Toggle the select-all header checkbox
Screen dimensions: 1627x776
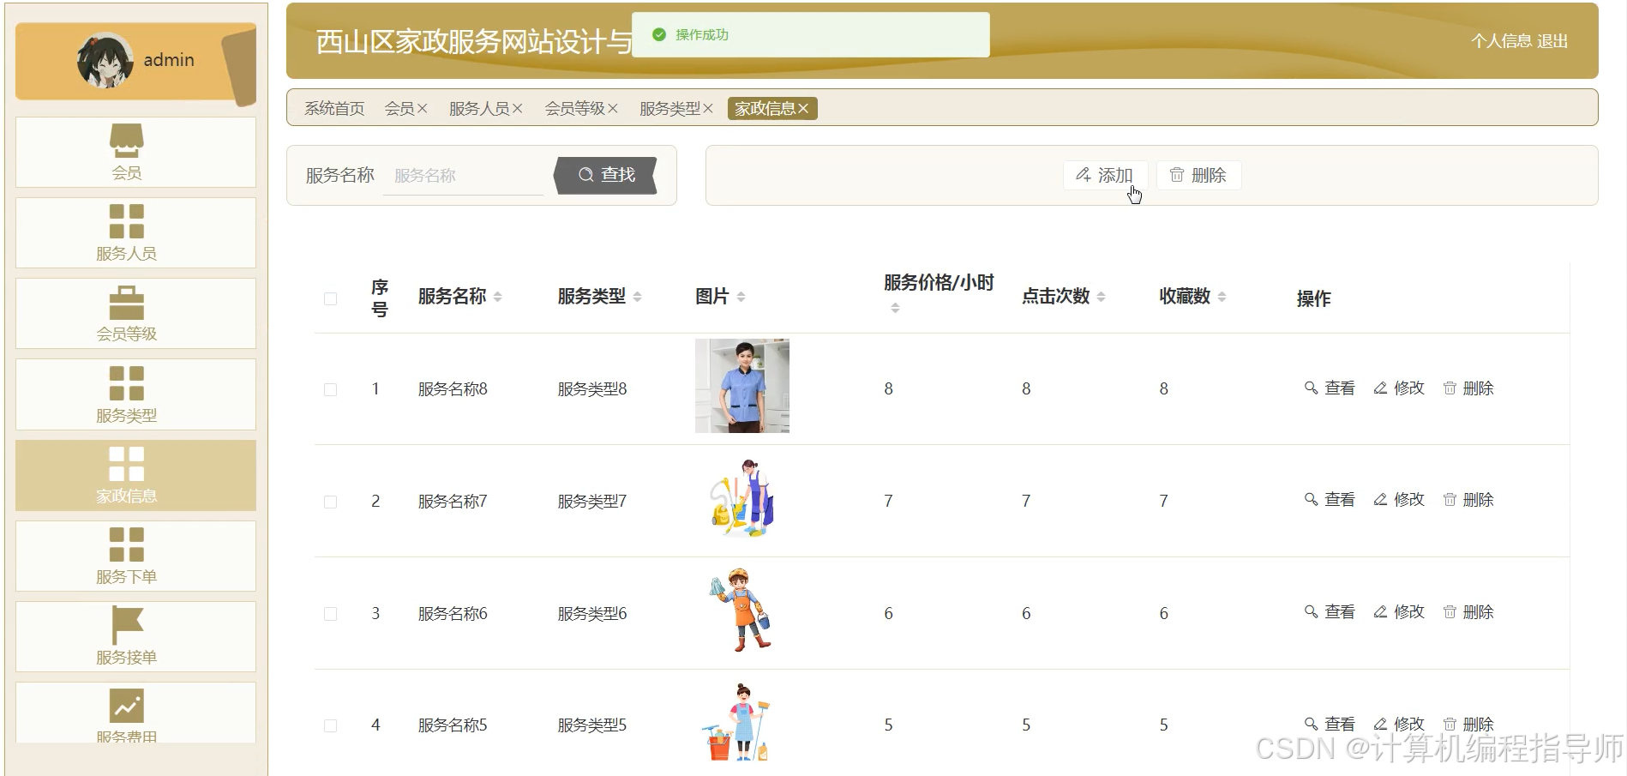(x=330, y=299)
